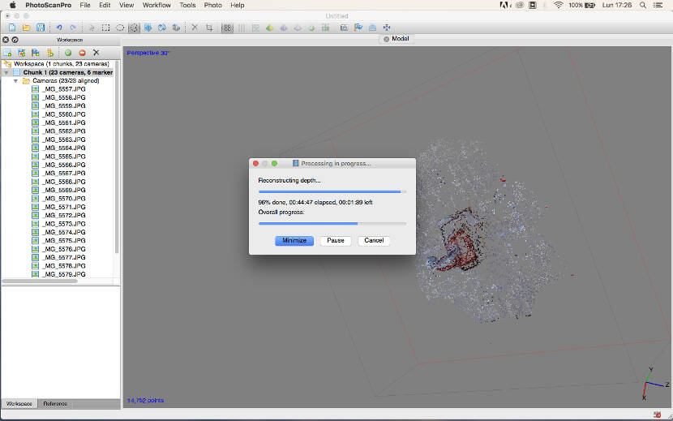Viewport: 673px width, 421px height.
Task: Add marker via Workspace toolbar flag icon
Action: (x=36, y=53)
